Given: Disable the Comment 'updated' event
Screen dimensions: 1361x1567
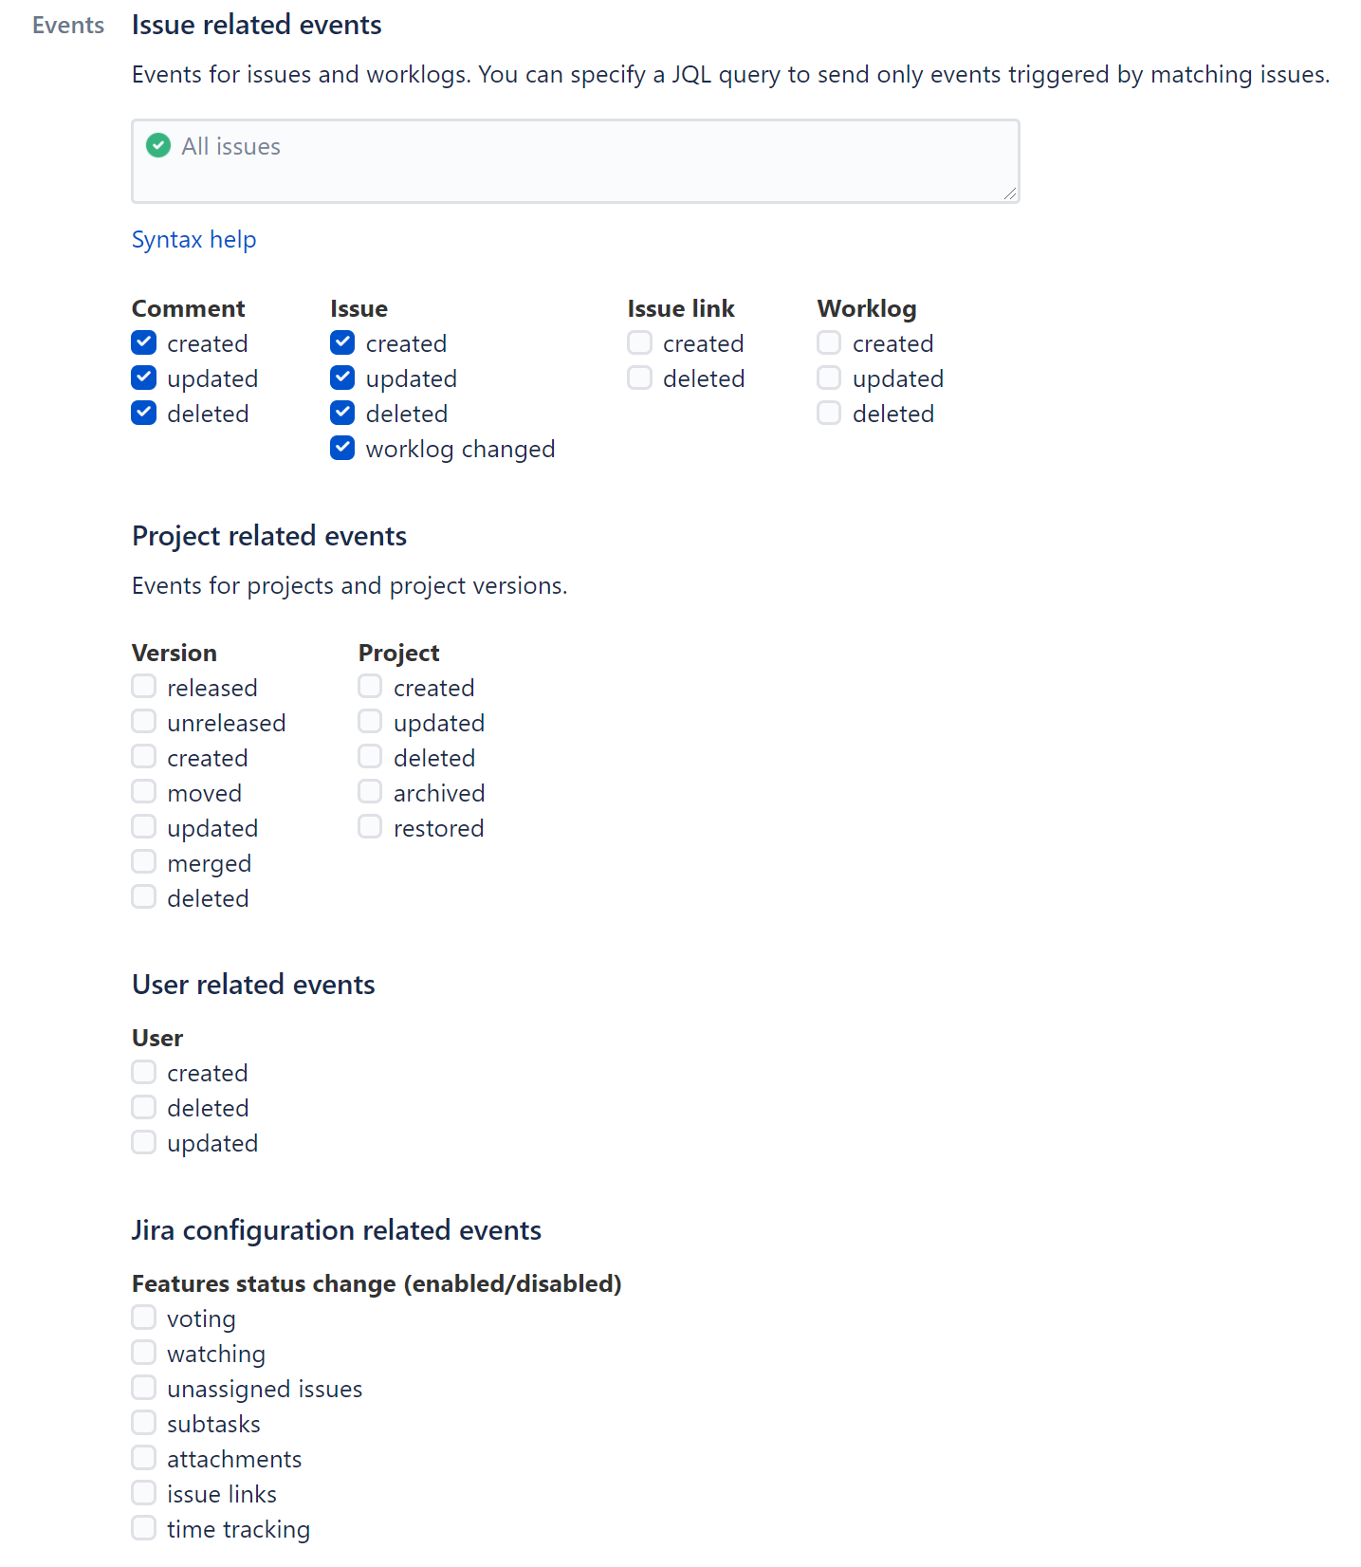Looking at the screenshot, I should point(143,378).
